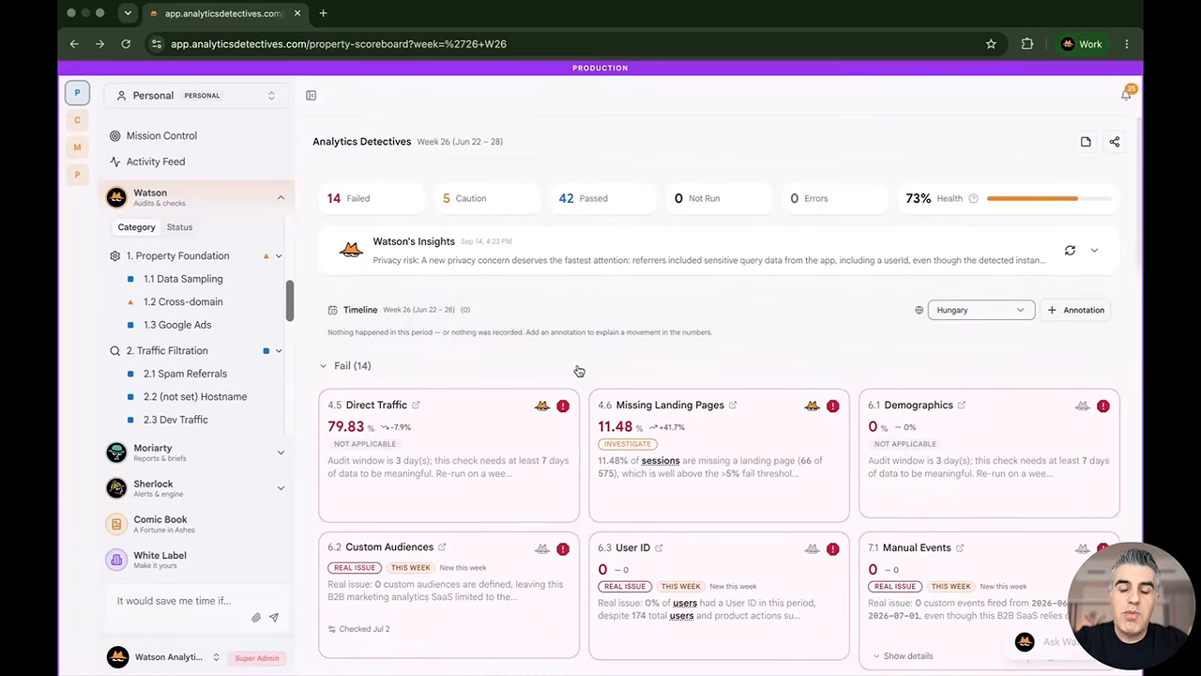Viewport: 1201px width, 676px height.
Task: Open Missing Landing Pages external link icon
Action: 733,405
